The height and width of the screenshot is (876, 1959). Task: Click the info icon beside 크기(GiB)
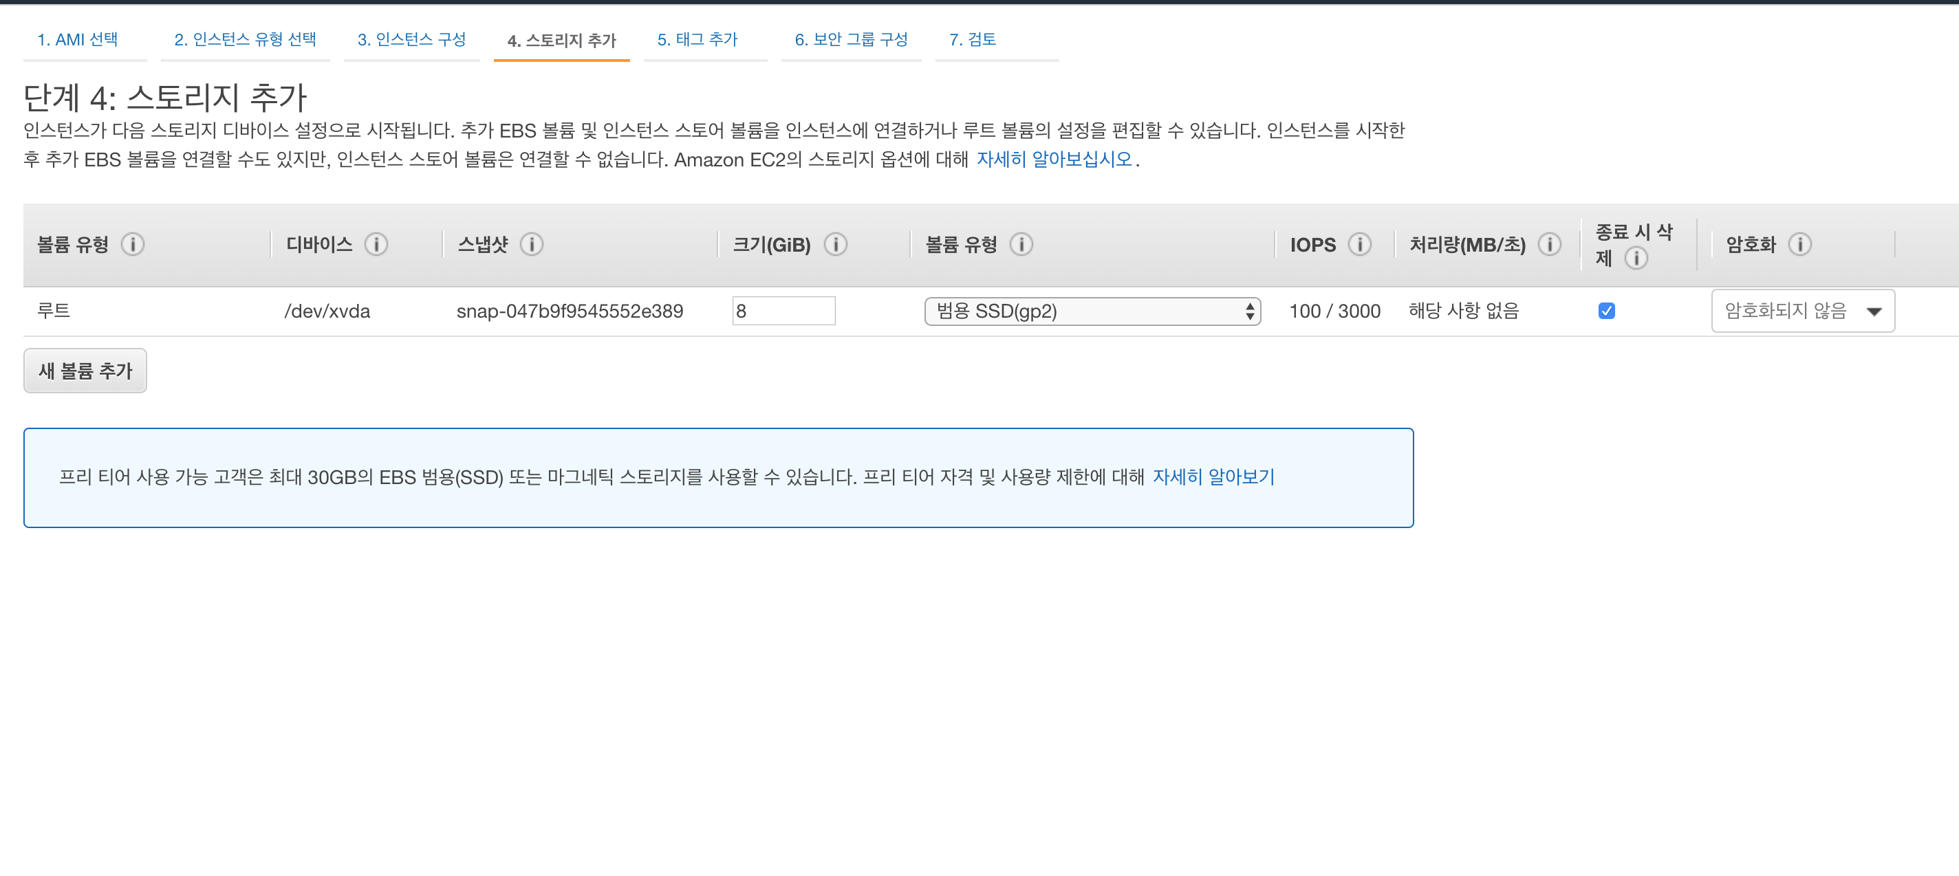pyautogui.click(x=835, y=244)
